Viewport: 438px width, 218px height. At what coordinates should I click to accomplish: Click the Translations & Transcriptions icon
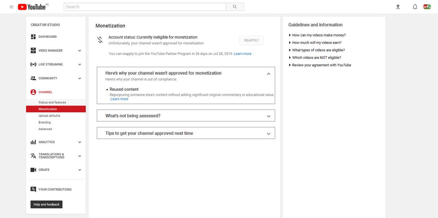point(33,156)
